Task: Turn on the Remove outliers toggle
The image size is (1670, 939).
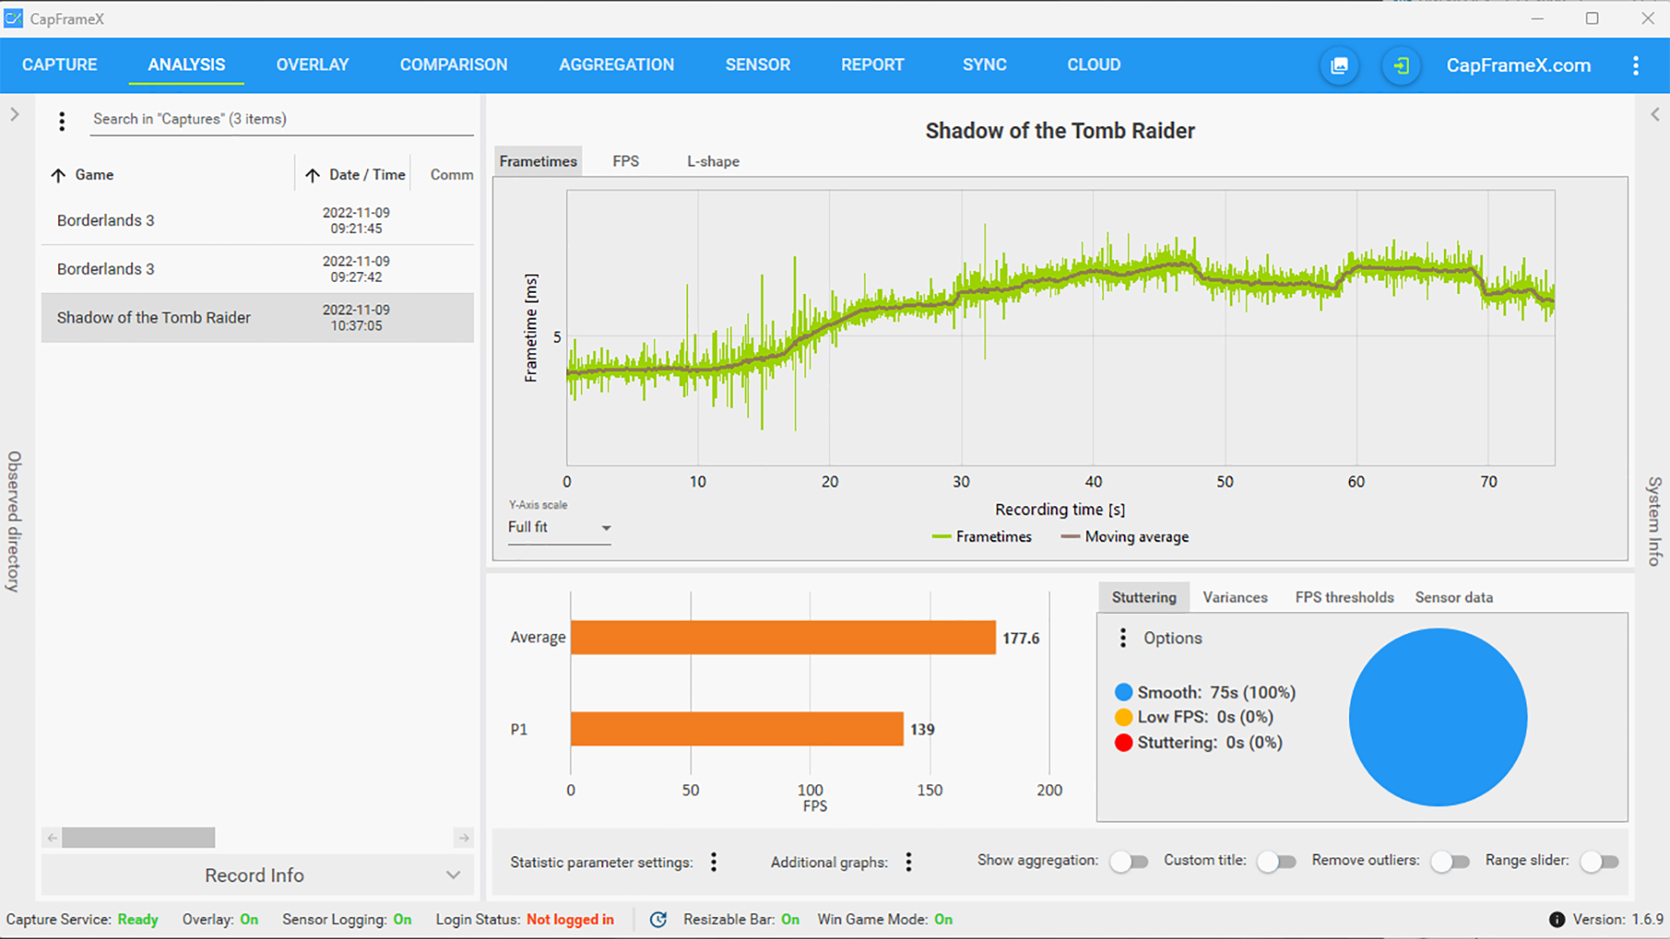Action: pos(1450,861)
